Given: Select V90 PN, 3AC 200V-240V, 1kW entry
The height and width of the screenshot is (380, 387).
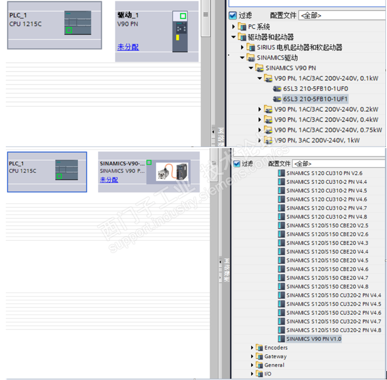Looking at the screenshot, I should (317, 140).
